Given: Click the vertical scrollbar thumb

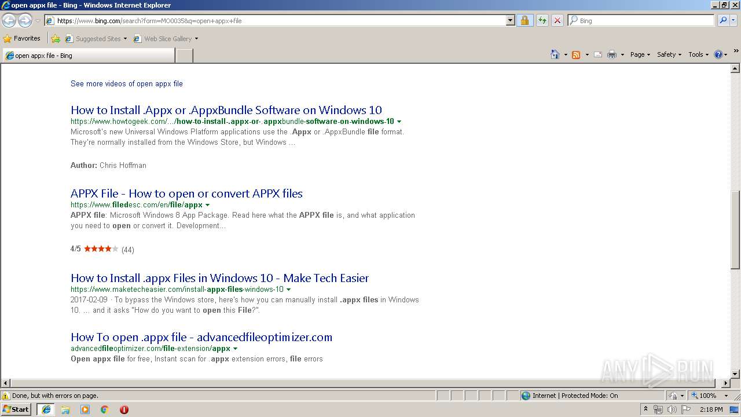Looking at the screenshot, I should coord(735,229).
